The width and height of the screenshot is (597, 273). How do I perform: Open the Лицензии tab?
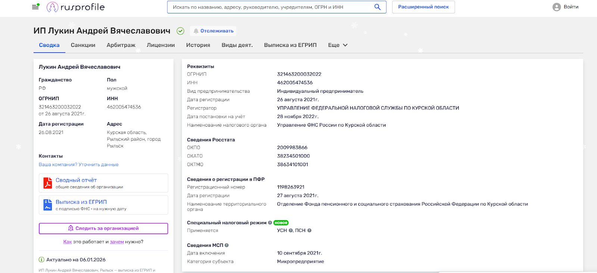pyautogui.click(x=160, y=45)
